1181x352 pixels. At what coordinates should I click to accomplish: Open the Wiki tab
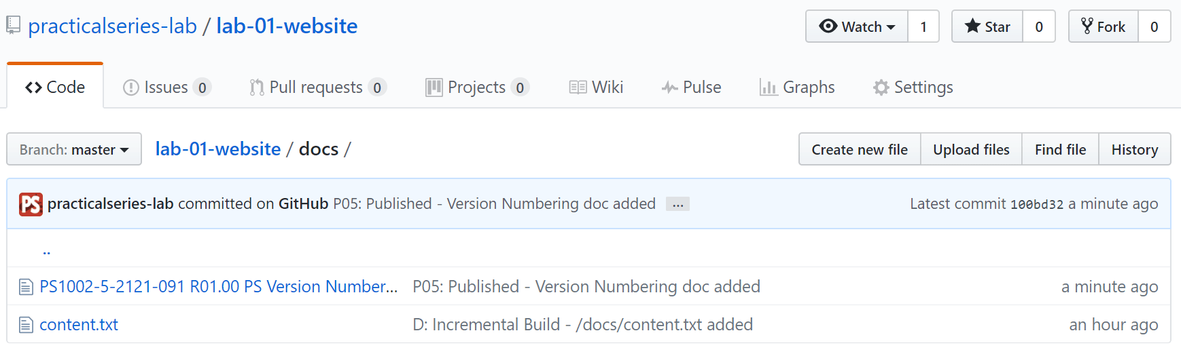[596, 87]
